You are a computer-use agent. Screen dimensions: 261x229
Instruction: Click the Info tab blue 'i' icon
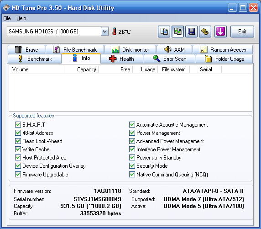(x=75, y=58)
